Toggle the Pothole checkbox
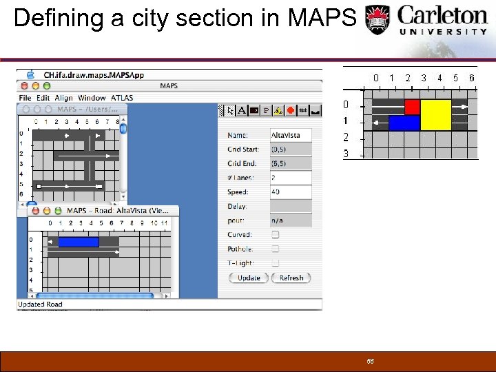This screenshot has height=372, width=496. click(x=275, y=249)
